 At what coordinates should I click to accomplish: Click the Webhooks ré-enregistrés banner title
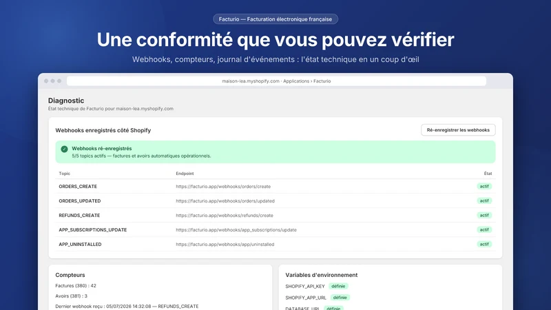coord(101,149)
